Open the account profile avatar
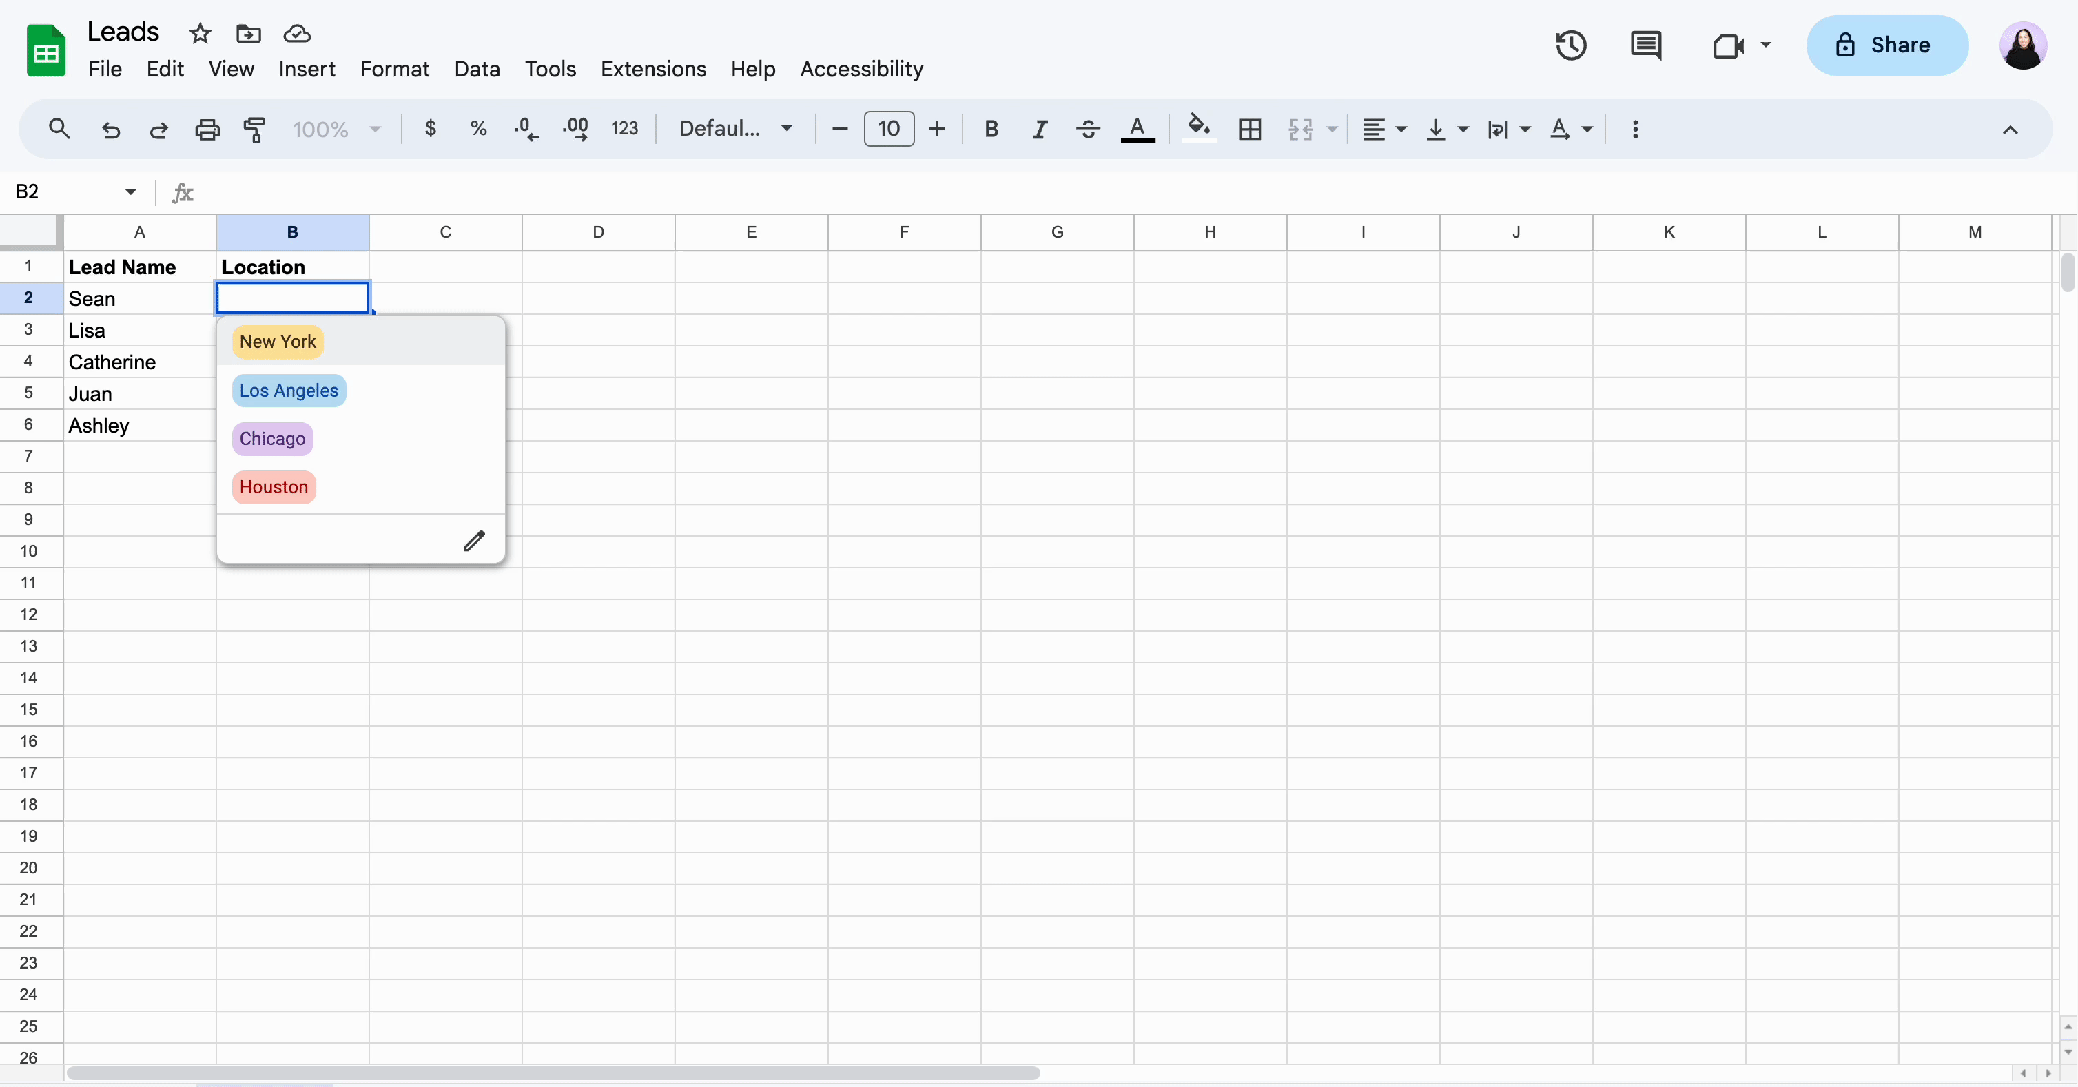 click(2022, 45)
